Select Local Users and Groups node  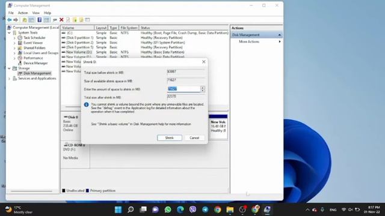(x=41, y=53)
